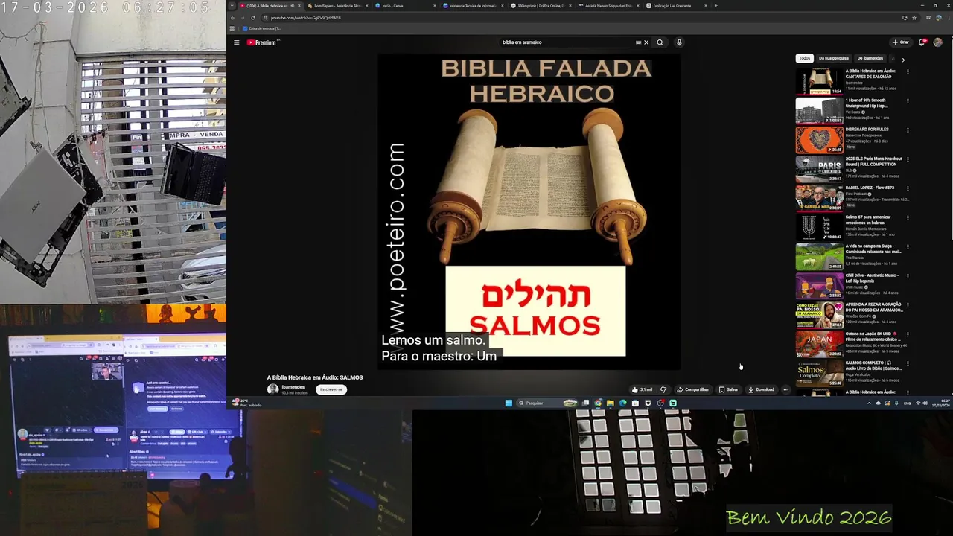Screen dimensions: 953x536
Task: Click the paused video player area
Action: [529, 211]
